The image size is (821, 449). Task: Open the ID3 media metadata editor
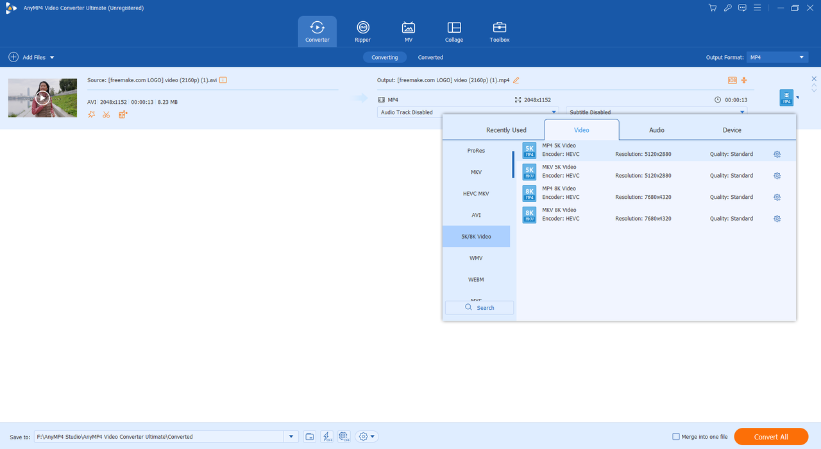[x=732, y=80]
